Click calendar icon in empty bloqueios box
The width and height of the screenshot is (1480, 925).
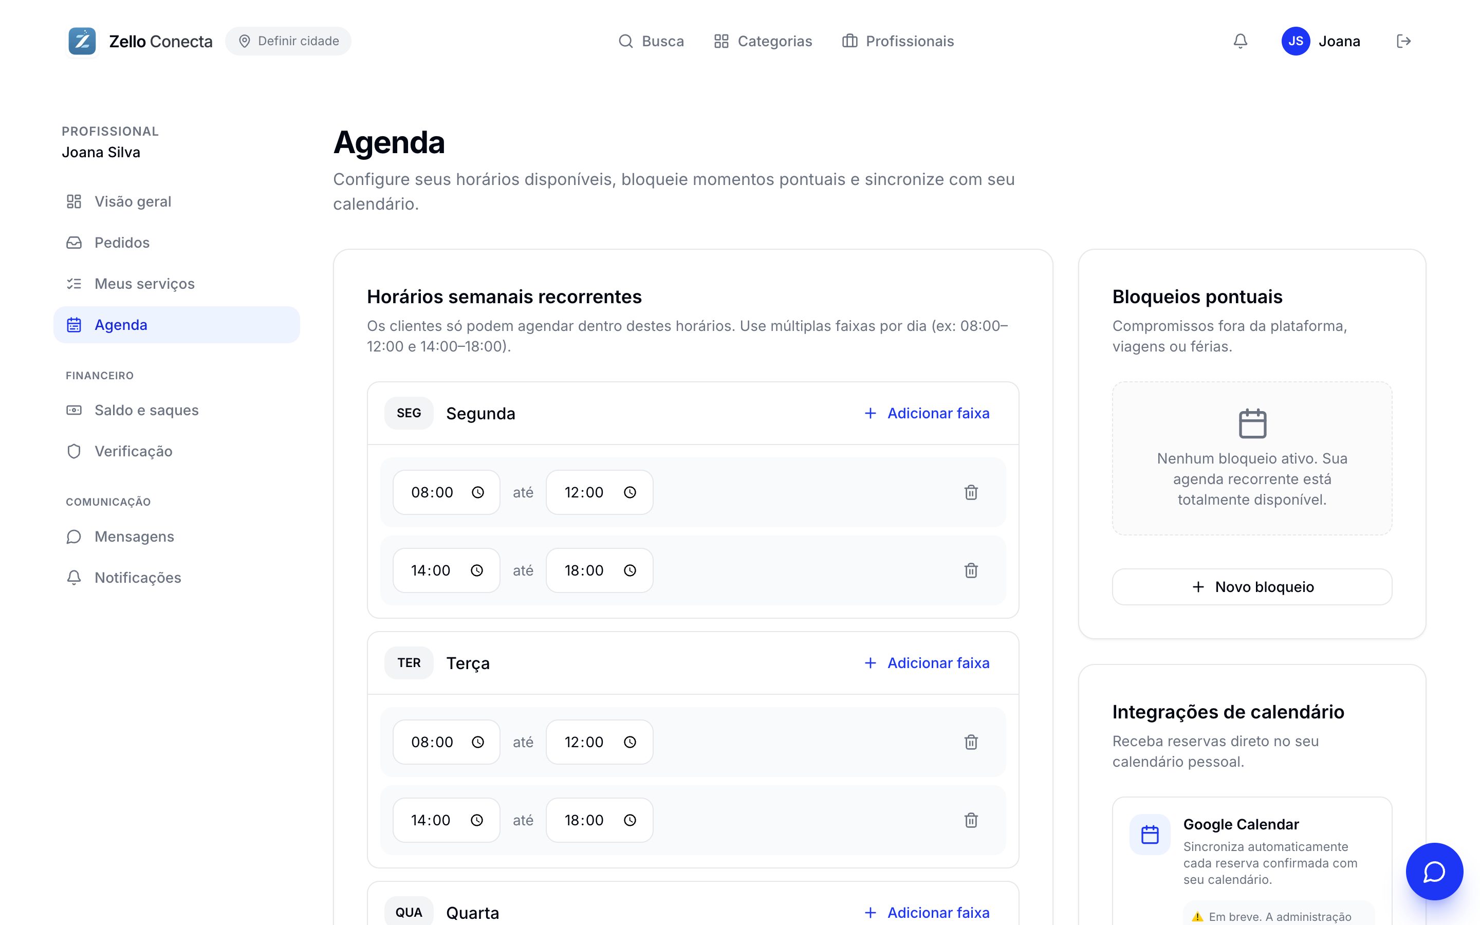(1252, 423)
